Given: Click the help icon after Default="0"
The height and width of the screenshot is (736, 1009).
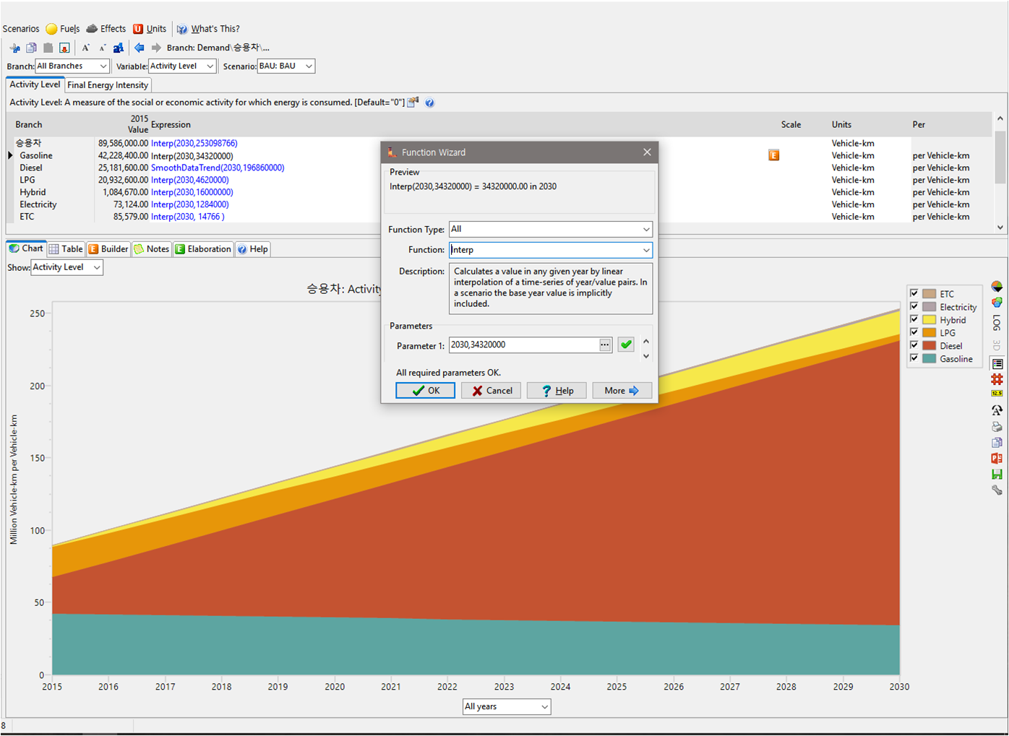Looking at the screenshot, I should (429, 103).
